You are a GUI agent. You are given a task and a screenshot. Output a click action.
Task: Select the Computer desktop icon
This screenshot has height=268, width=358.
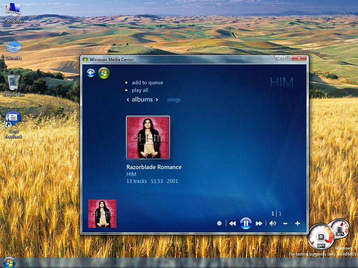click(x=13, y=13)
